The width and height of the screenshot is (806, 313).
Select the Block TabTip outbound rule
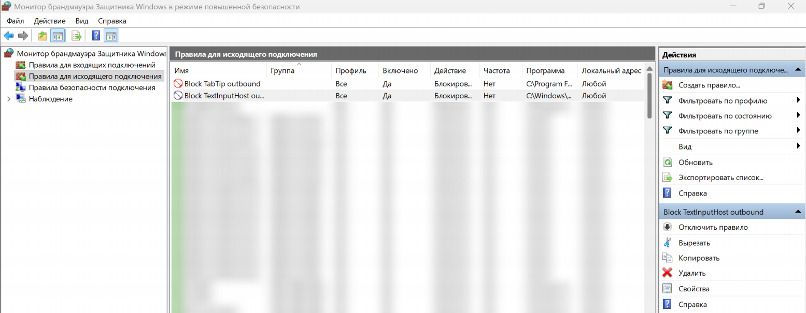tap(222, 84)
